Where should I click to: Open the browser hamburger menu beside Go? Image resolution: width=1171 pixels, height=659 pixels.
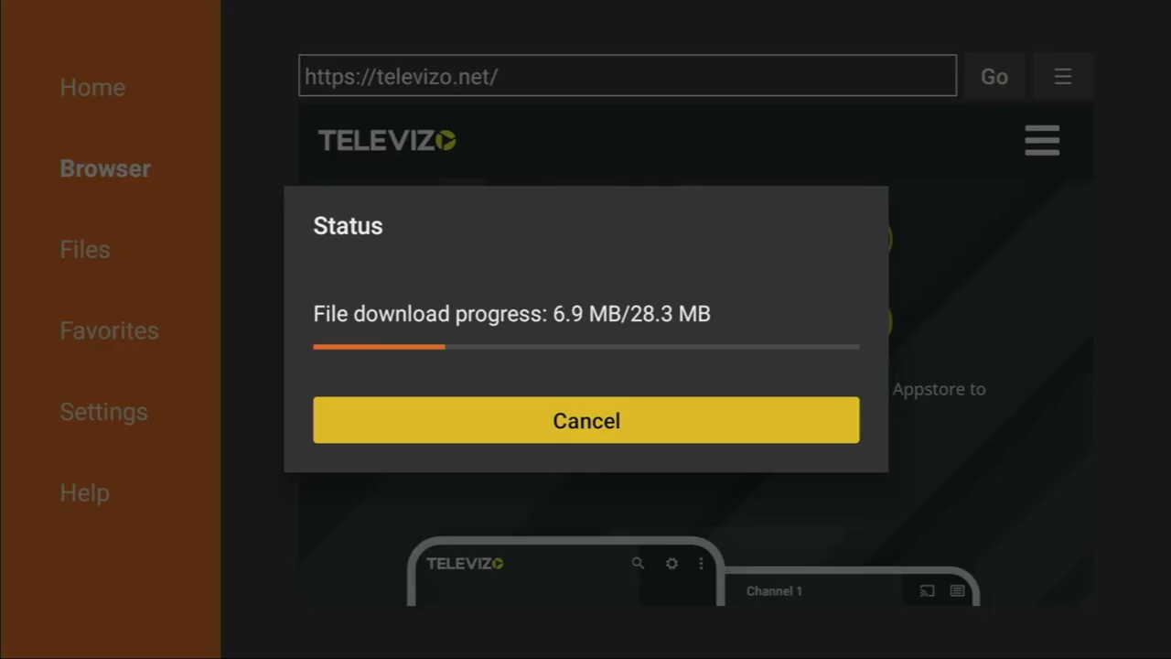(x=1062, y=77)
